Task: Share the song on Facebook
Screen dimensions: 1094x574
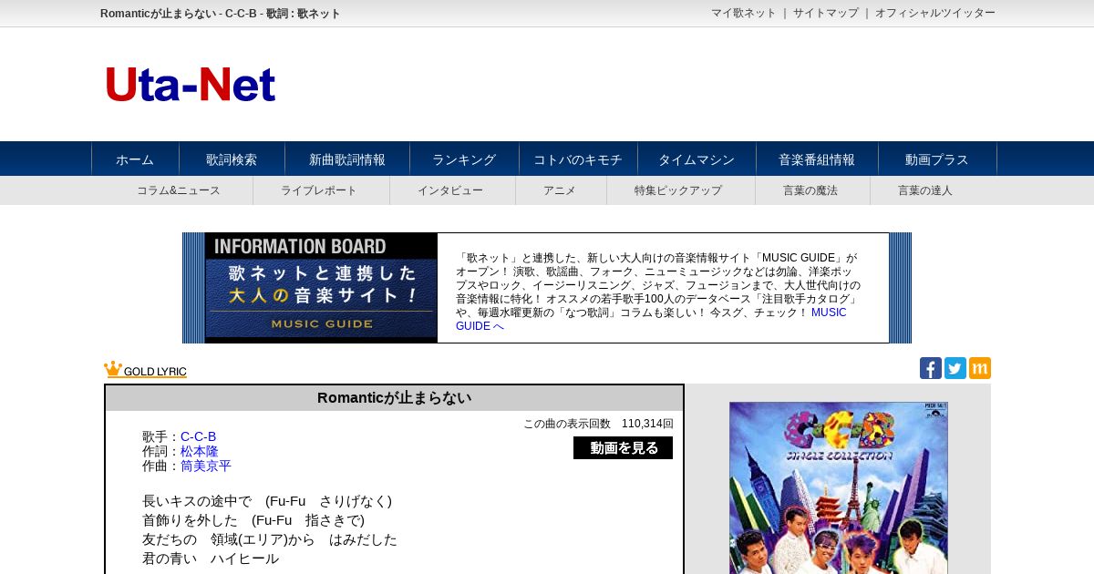Action: (931, 368)
